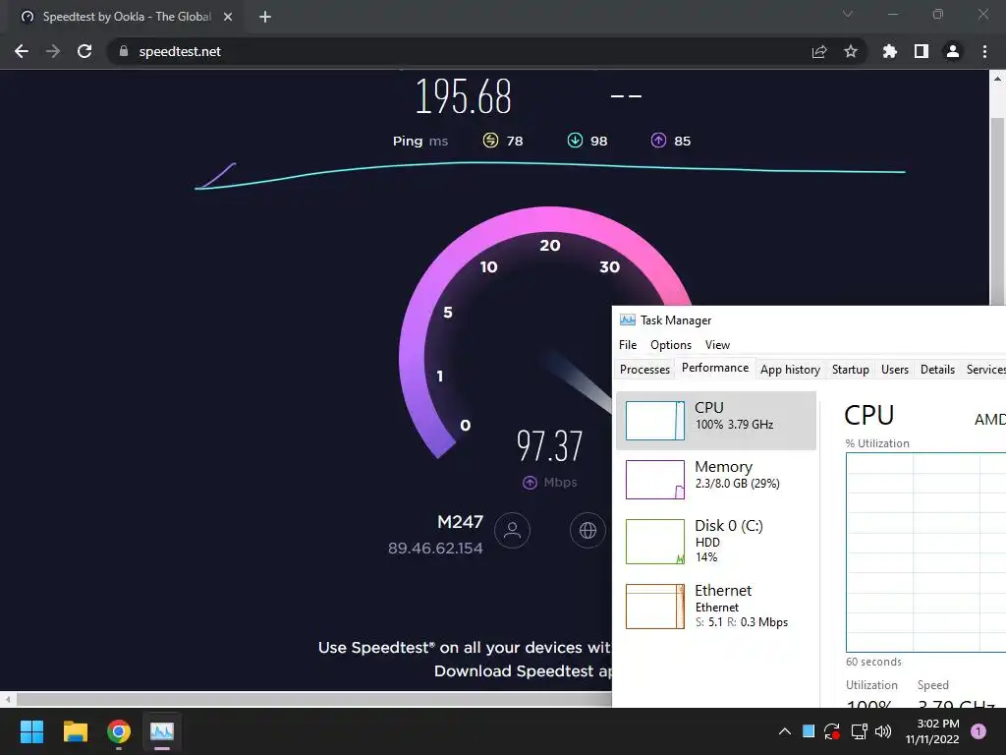Image resolution: width=1006 pixels, height=755 pixels.
Task: Switch to the App history tab
Action: pos(791,370)
